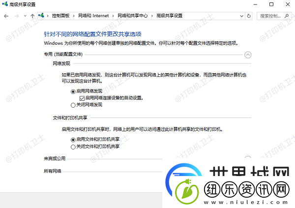The image size is (295, 208).
Task: Expand the 来宾或公用 section
Action: [x=248, y=158]
